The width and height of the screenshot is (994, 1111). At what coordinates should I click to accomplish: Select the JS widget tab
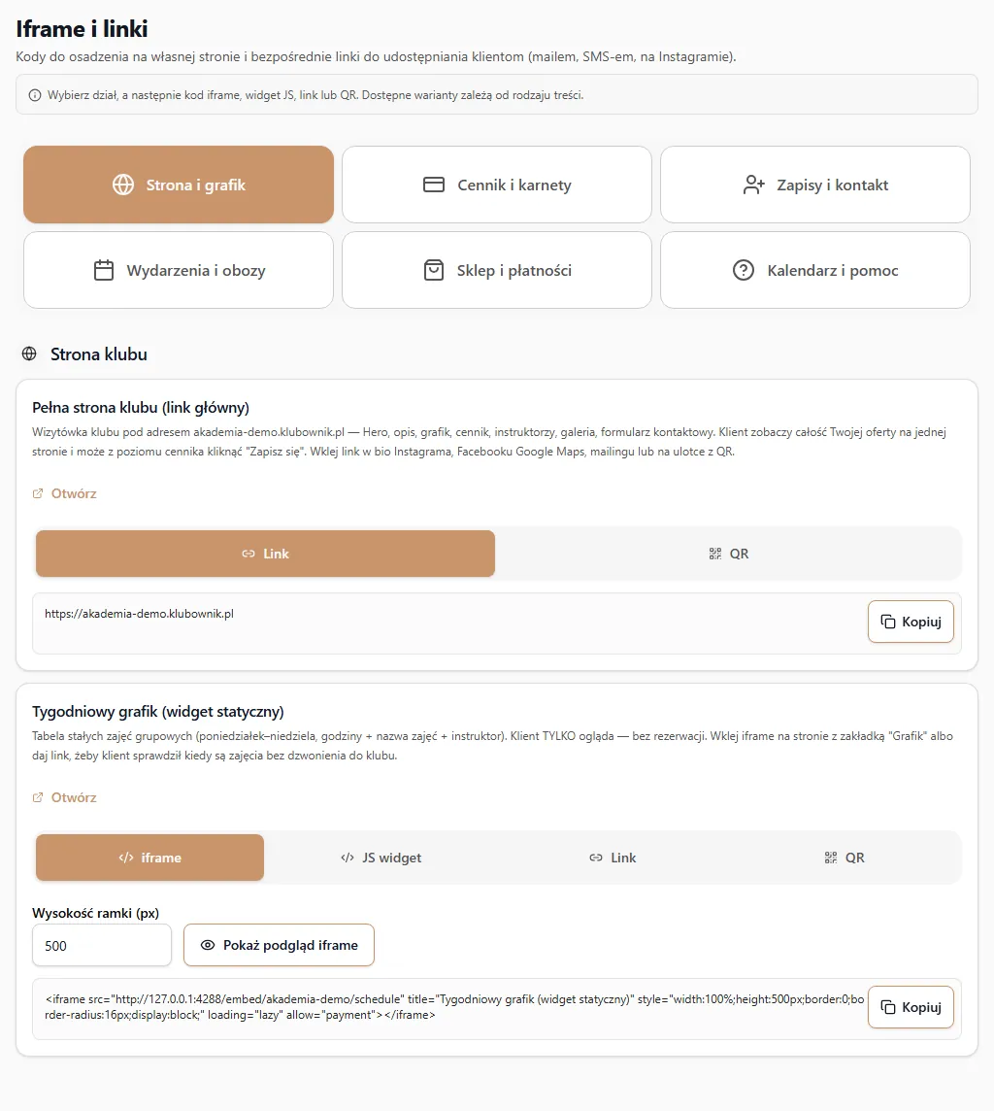click(381, 858)
